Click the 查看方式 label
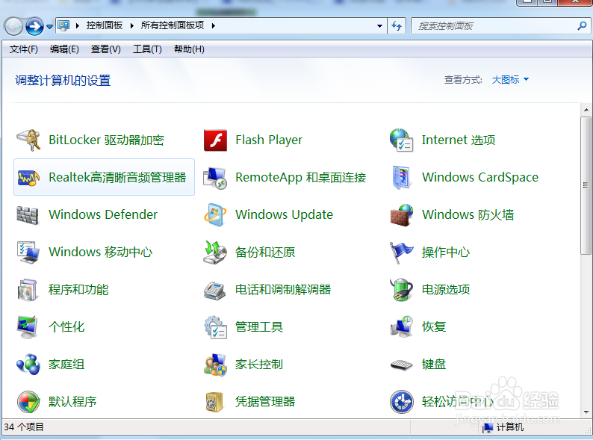This screenshot has height=440, width=593. (x=463, y=80)
